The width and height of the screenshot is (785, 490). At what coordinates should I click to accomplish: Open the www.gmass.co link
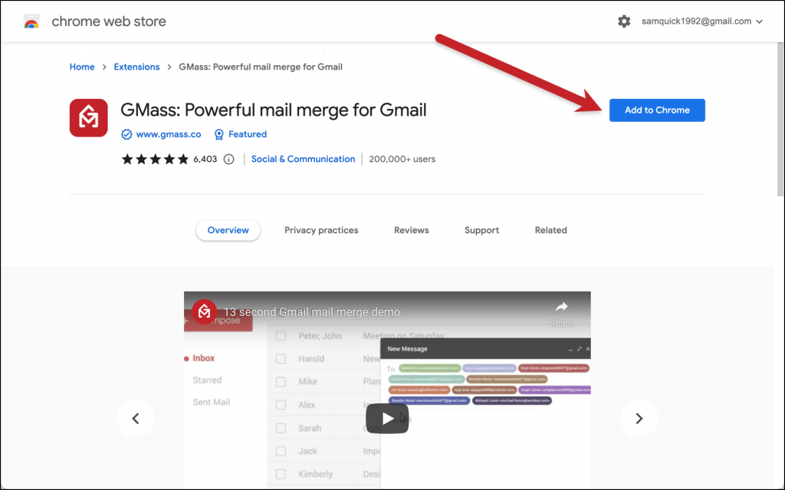[x=167, y=134]
